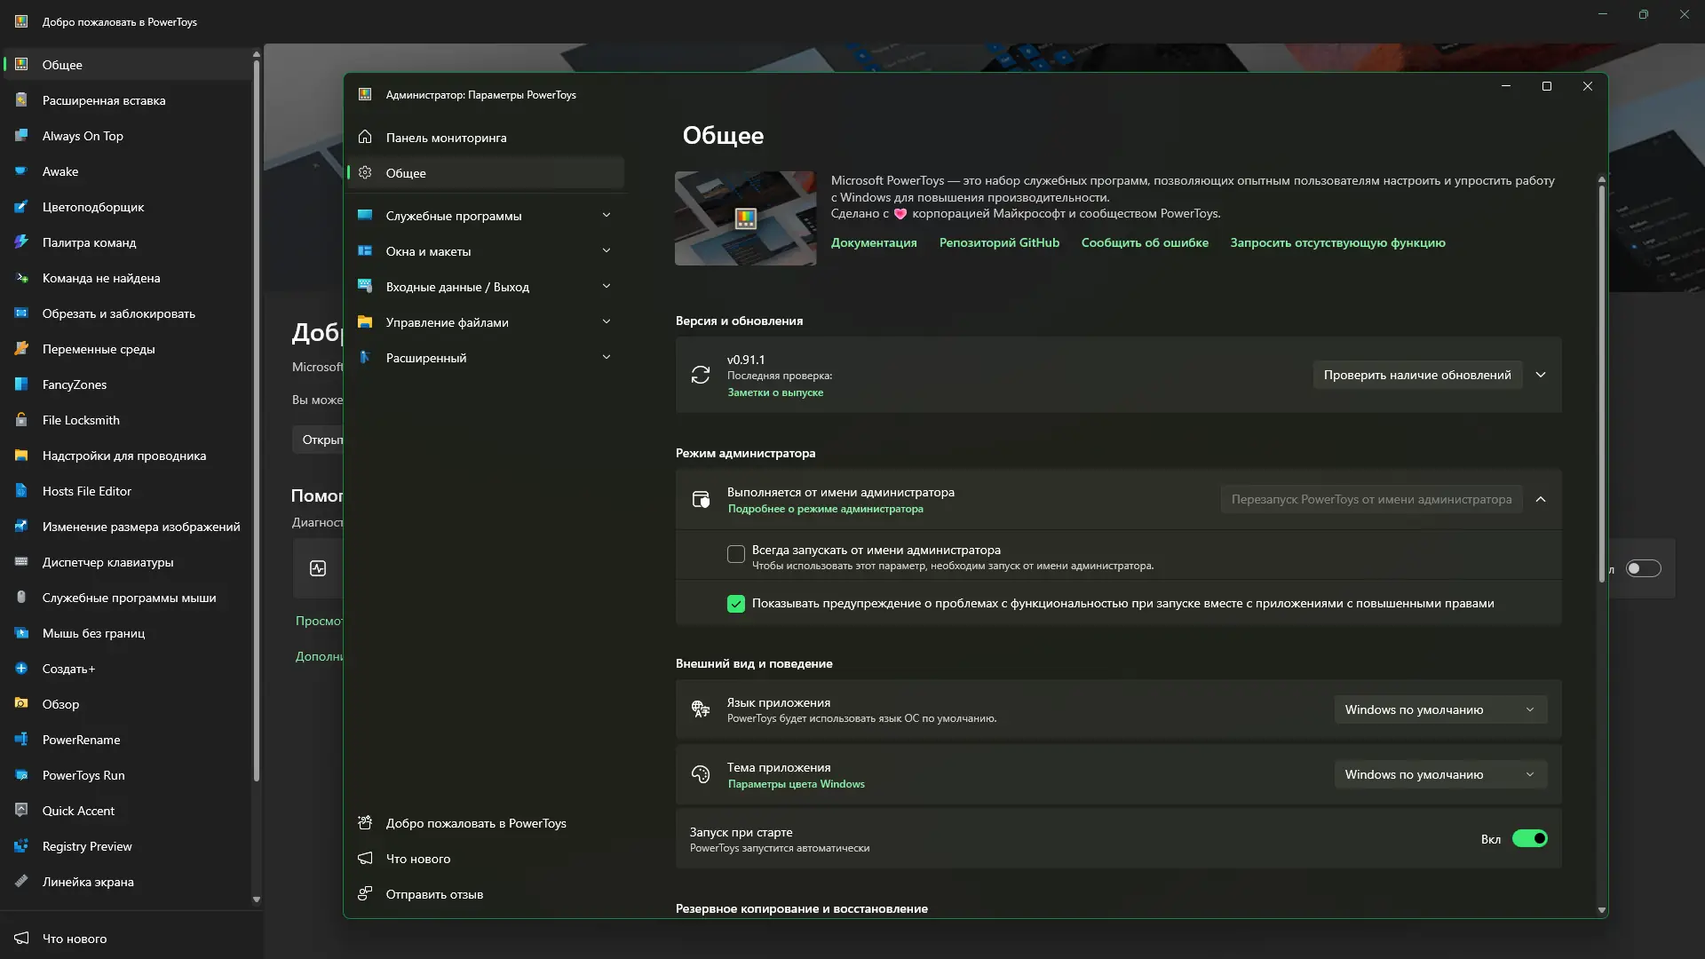Click the FancyZones icon in left sidebar
Viewport: 1705px width, 959px height.
tap(21, 384)
